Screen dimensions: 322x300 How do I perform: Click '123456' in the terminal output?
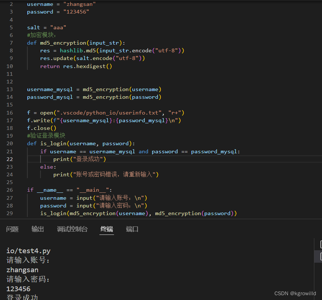point(19,289)
